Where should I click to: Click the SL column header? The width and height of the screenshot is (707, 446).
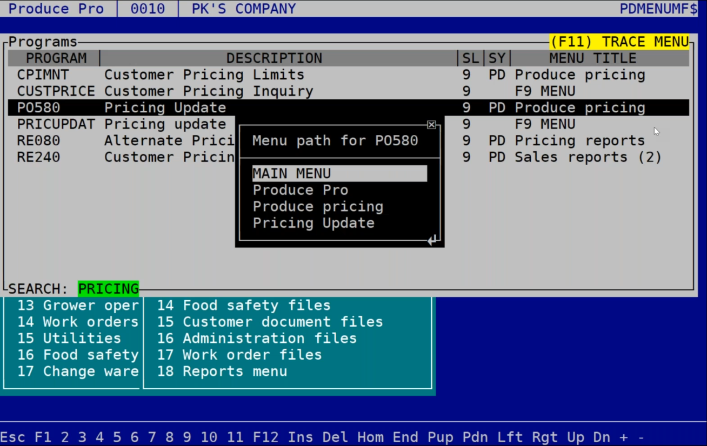coord(471,58)
